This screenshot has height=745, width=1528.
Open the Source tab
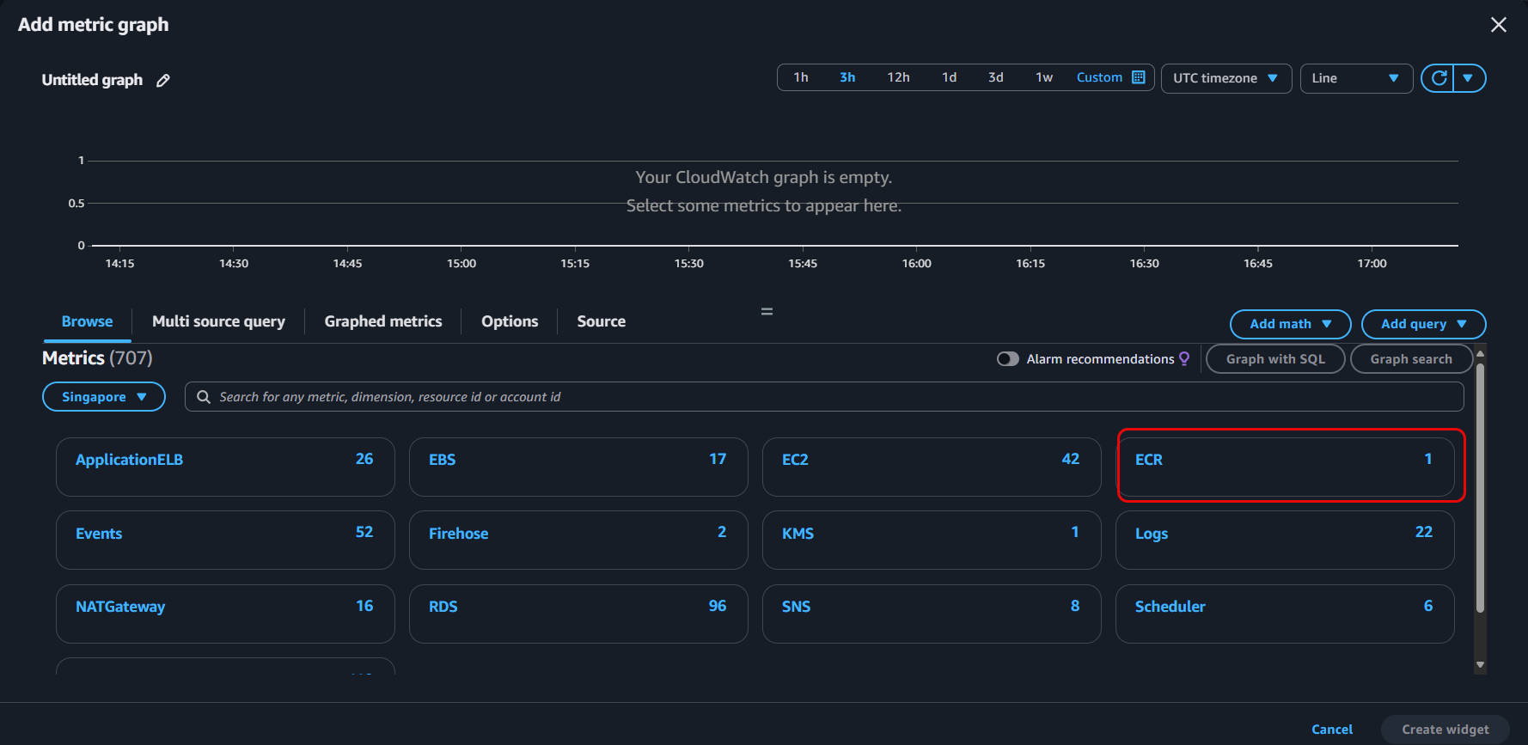(601, 321)
